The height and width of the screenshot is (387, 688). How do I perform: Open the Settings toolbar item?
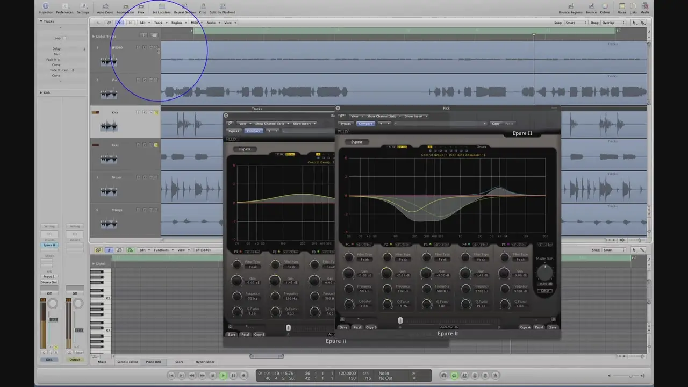click(83, 8)
